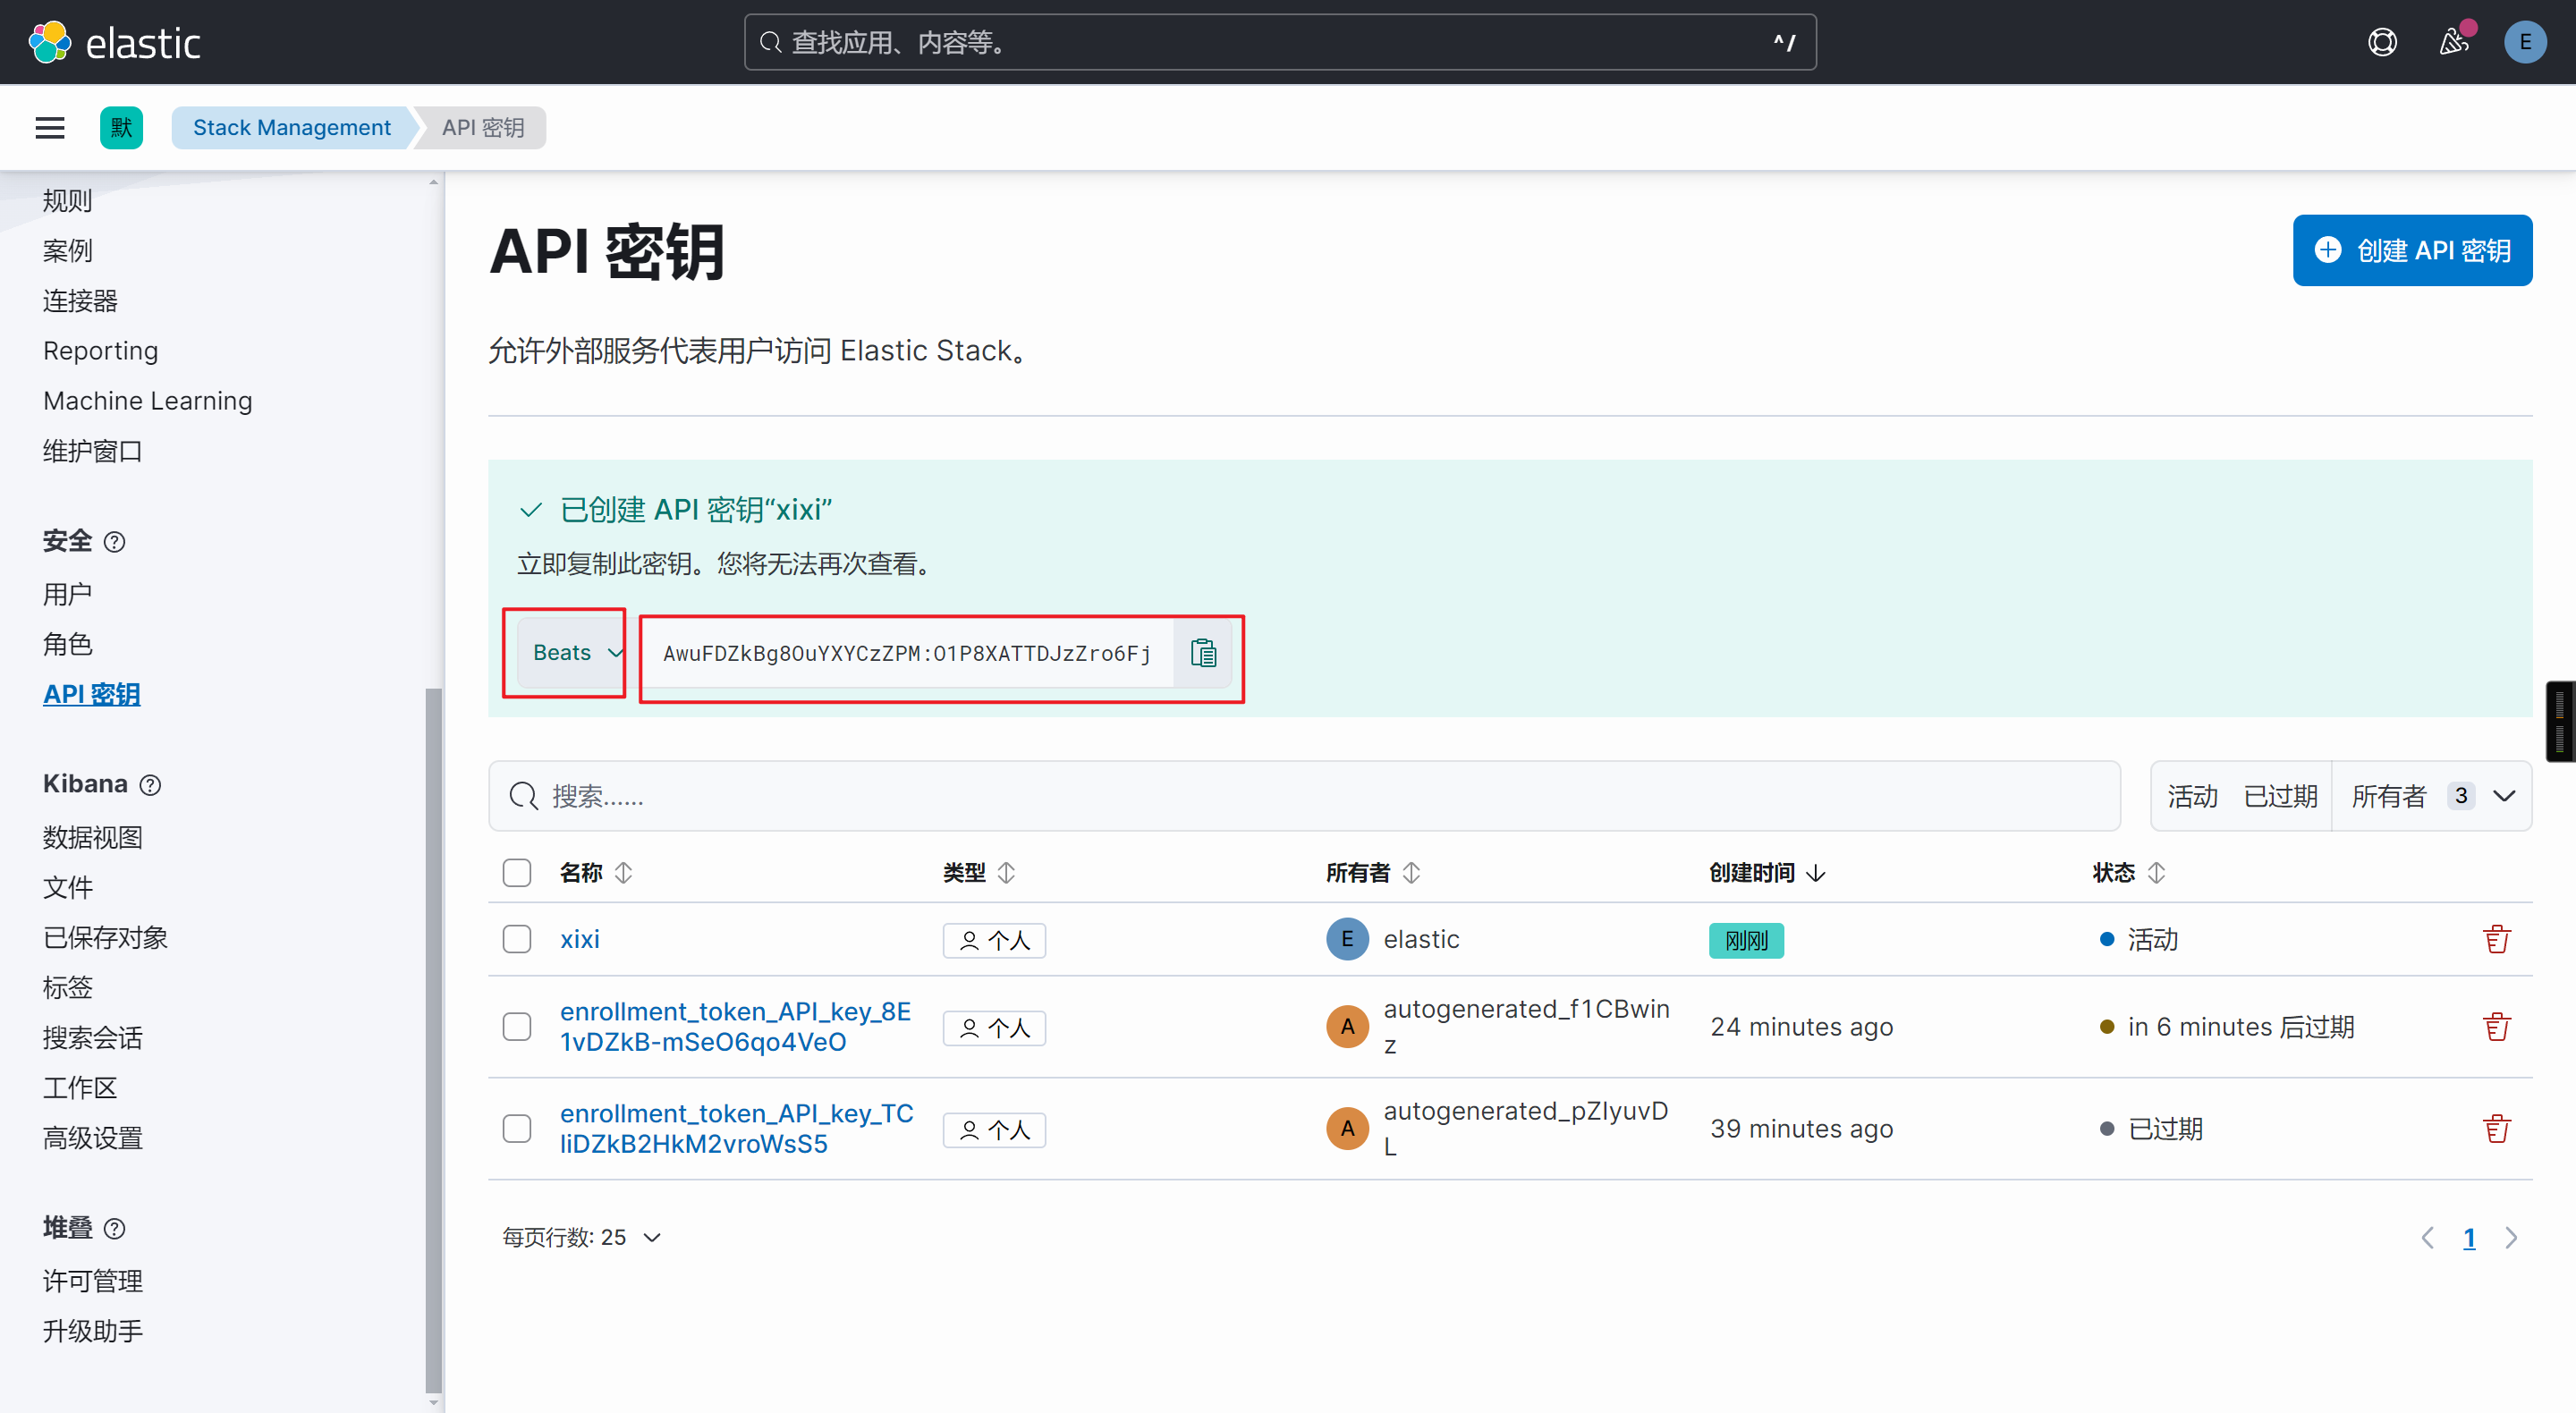Click the help icon beside 安全
The image size is (2576, 1413).
(x=115, y=542)
